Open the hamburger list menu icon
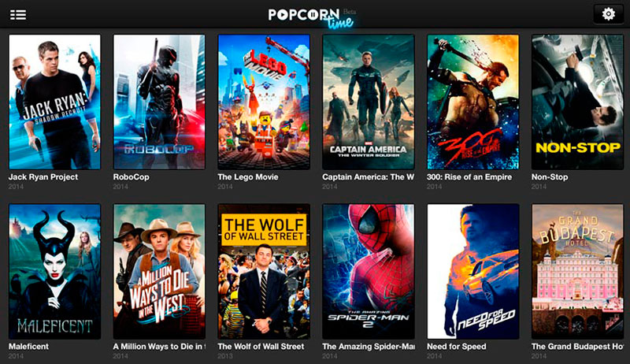Image resolution: width=630 pixels, height=364 pixels. (x=18, y=14)
